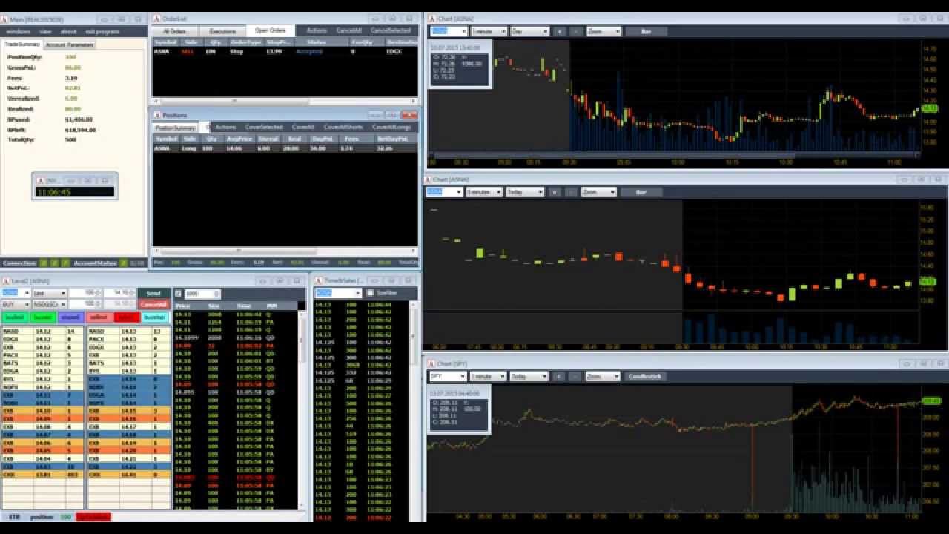Click CoverAllLongs in the Positions toolbar
Image resolution: width=949 pixels, height=534 pixels.
392,127
